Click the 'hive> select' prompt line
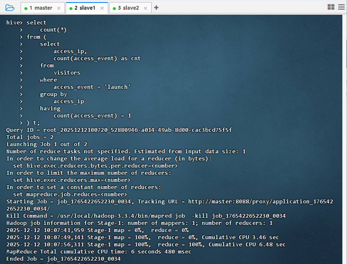The width and height of the screenshot is (347, 264). (x=27, y=23)
